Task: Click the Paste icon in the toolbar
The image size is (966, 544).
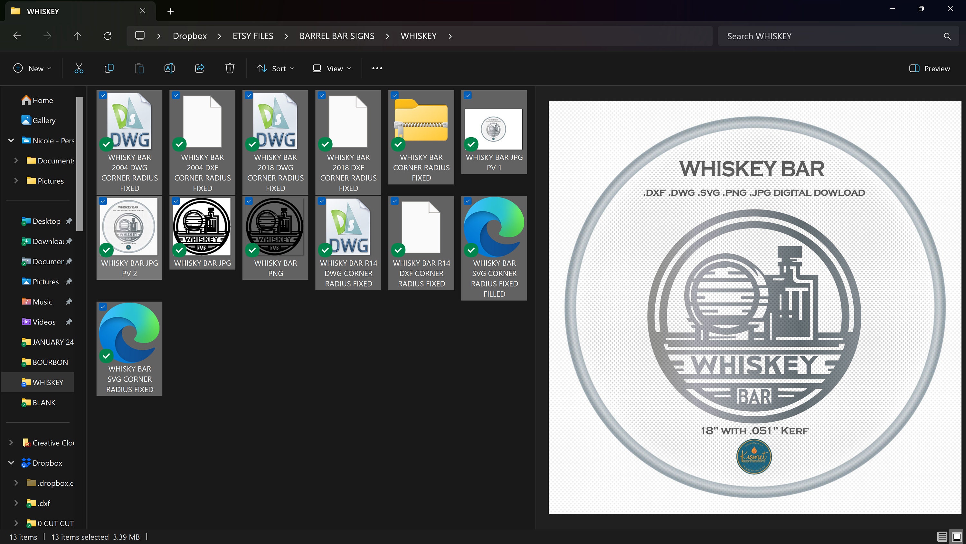Action: tap(139, 68)
